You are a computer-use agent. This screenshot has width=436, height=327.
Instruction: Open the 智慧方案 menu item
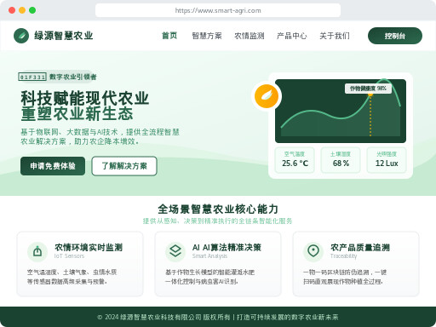207,36
